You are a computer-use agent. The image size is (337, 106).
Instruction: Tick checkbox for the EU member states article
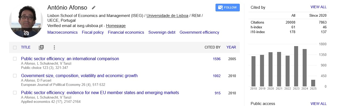tap(15, 93)
